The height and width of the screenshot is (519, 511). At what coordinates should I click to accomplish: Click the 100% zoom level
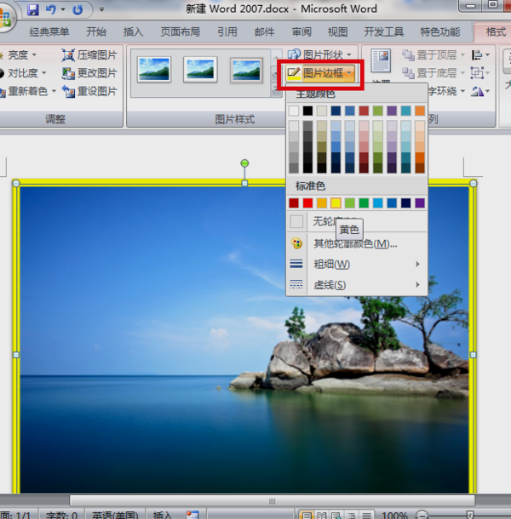[394, 515]
